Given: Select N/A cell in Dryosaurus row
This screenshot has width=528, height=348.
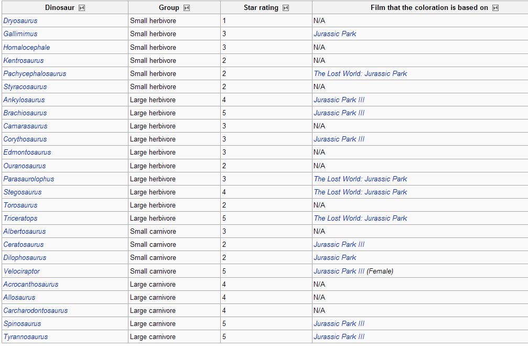Looking at the screenshot, I should pyautogui.click(x=319, y=21).
